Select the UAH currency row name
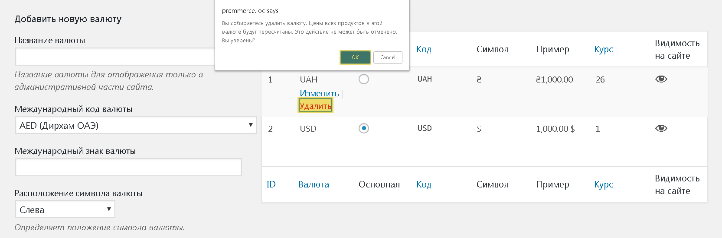This screenshot has height=238, width=722. pos(308,79)
